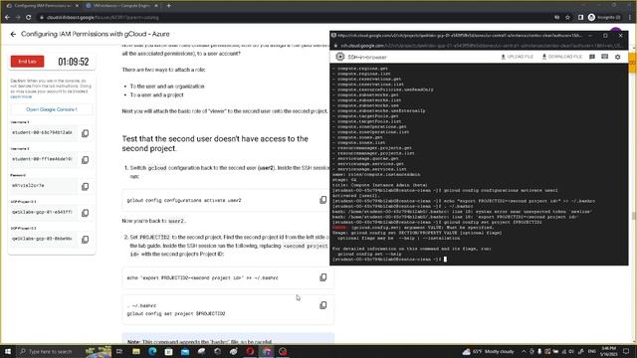This screenshot has height=358, width=637.
Task: Open the browser side panel icon
Action: pyautogui.click(x=580, y=18)
